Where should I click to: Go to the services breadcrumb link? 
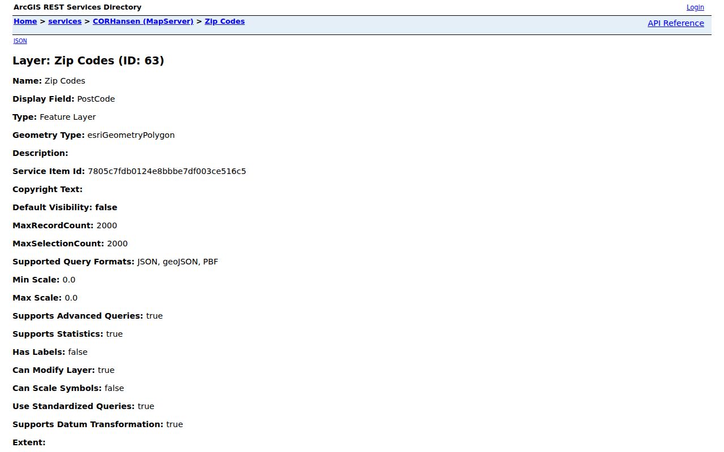64,21
